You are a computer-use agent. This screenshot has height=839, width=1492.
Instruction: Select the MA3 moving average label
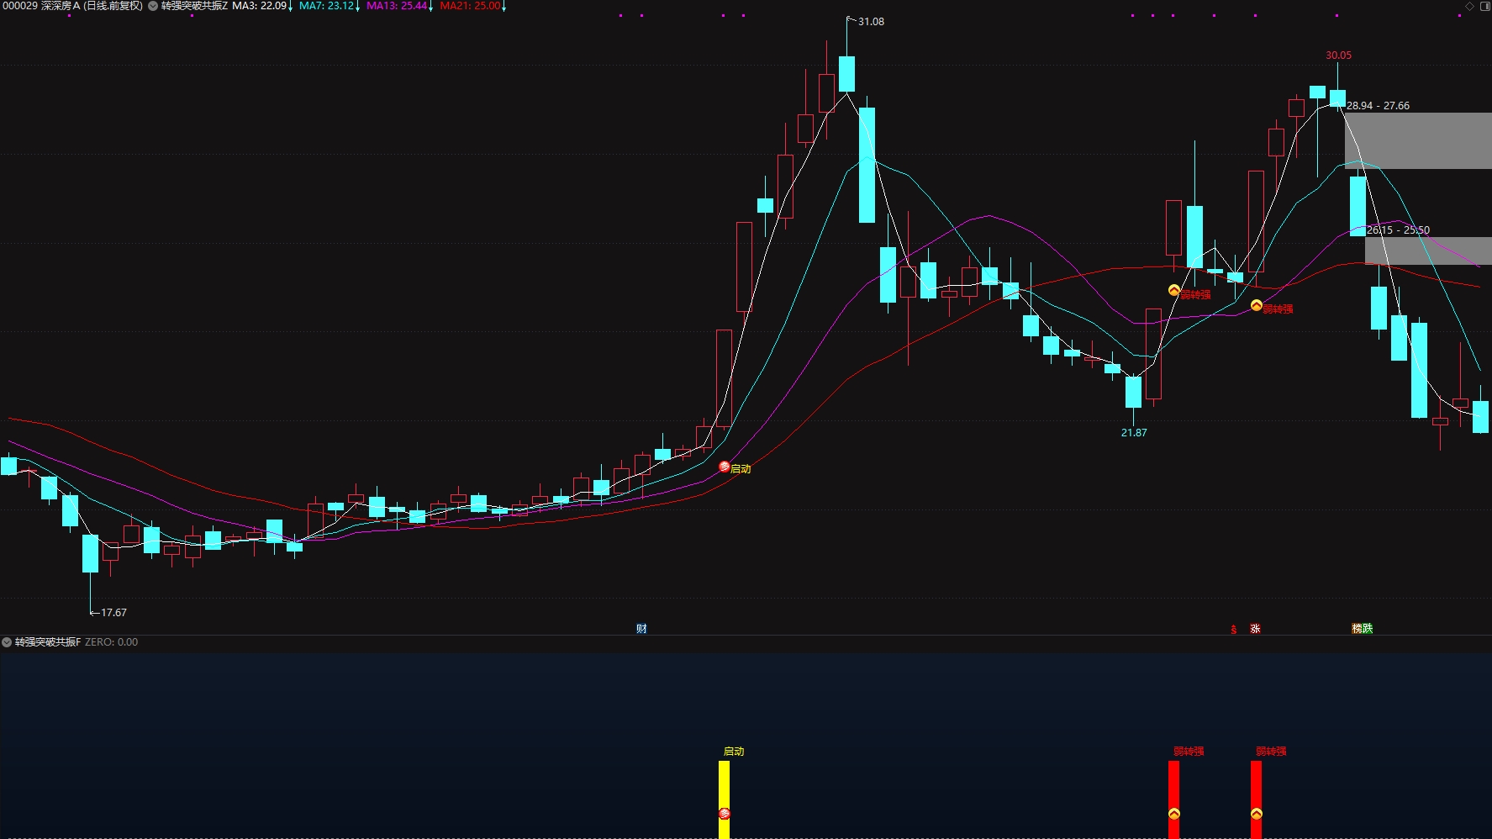pyautogui.click(x=260, y=6)
